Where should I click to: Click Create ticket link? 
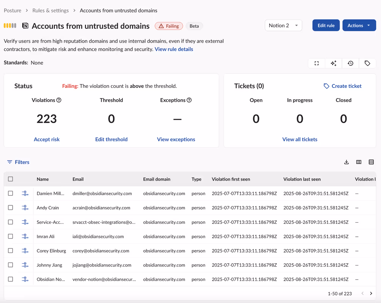pos(343,86)
